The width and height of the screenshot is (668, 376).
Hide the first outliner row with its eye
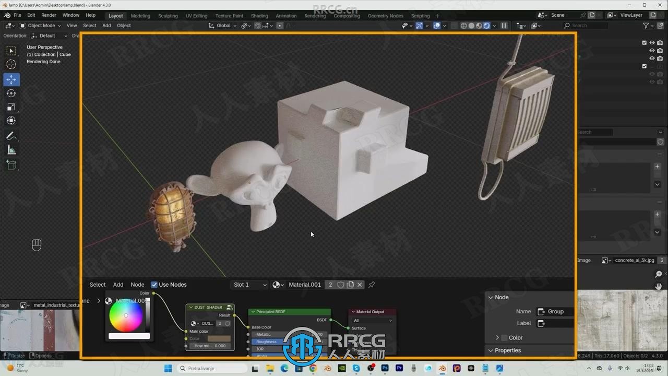coord(652,43)
